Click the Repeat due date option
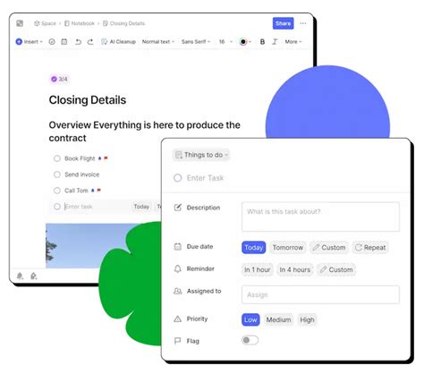 point(370,248)
